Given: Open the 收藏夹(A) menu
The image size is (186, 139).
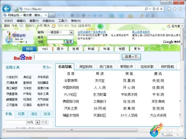Looking at the screenshot, I should point(49,21).
